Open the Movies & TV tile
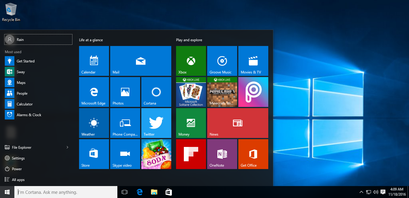The image size is (409, 198). coord(253,61)
